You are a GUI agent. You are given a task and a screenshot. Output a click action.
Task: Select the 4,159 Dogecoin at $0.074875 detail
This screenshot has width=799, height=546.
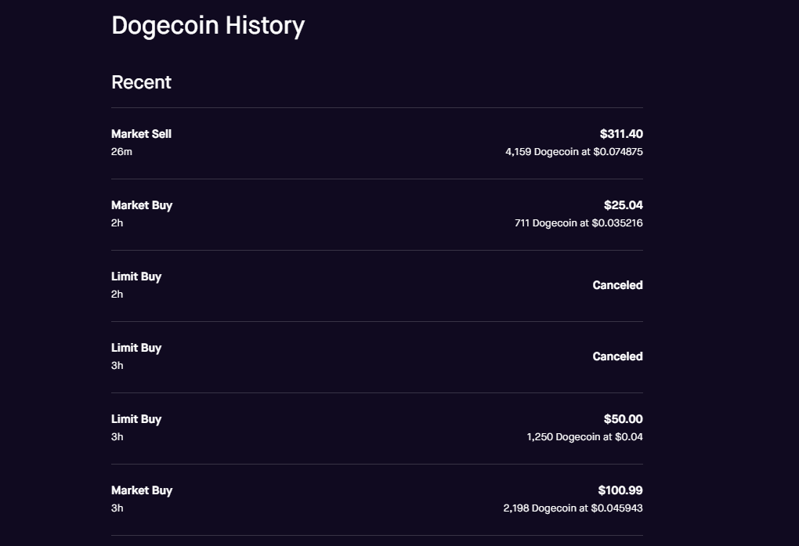[x=574, y=152]
